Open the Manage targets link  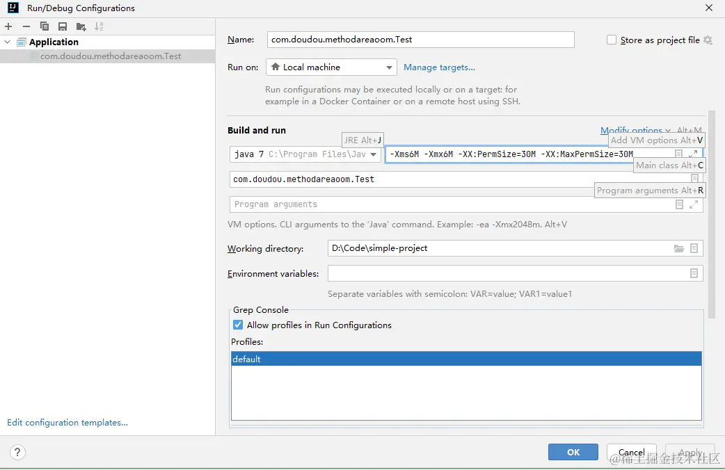point(439,67)
